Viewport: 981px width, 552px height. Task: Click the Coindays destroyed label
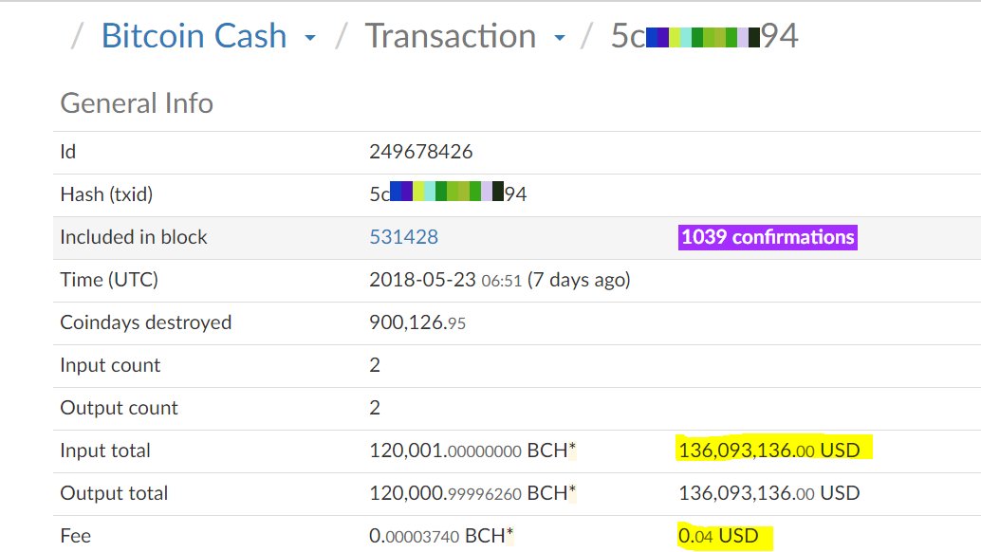point(146,322)
